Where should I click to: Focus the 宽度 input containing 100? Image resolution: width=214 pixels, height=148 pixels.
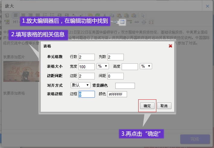86,67
